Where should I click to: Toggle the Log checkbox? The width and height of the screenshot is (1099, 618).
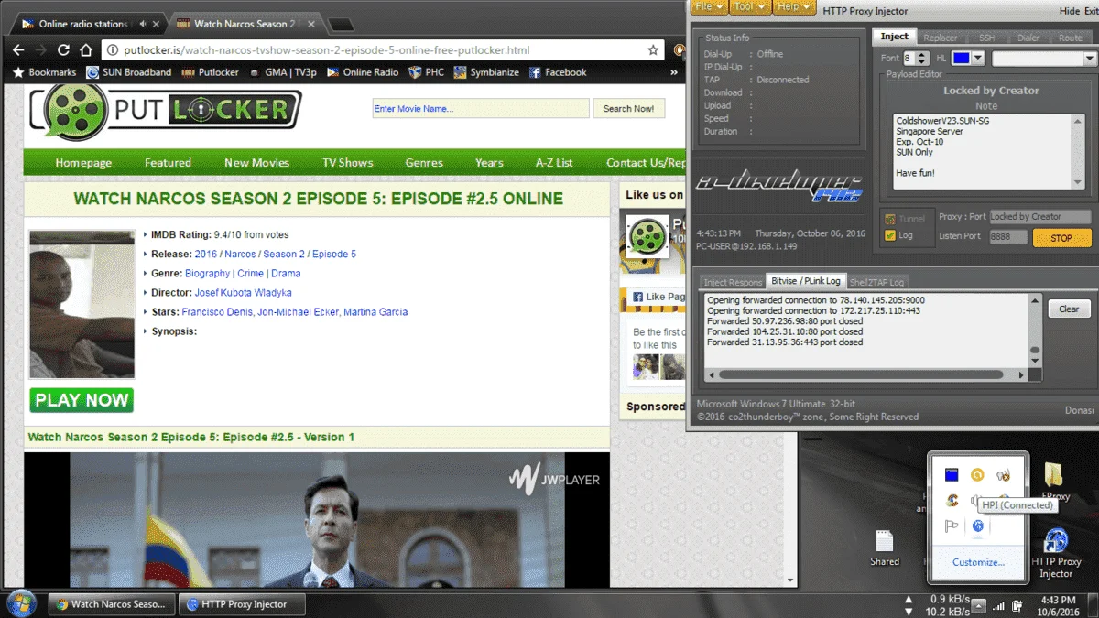tap(890, 235)
